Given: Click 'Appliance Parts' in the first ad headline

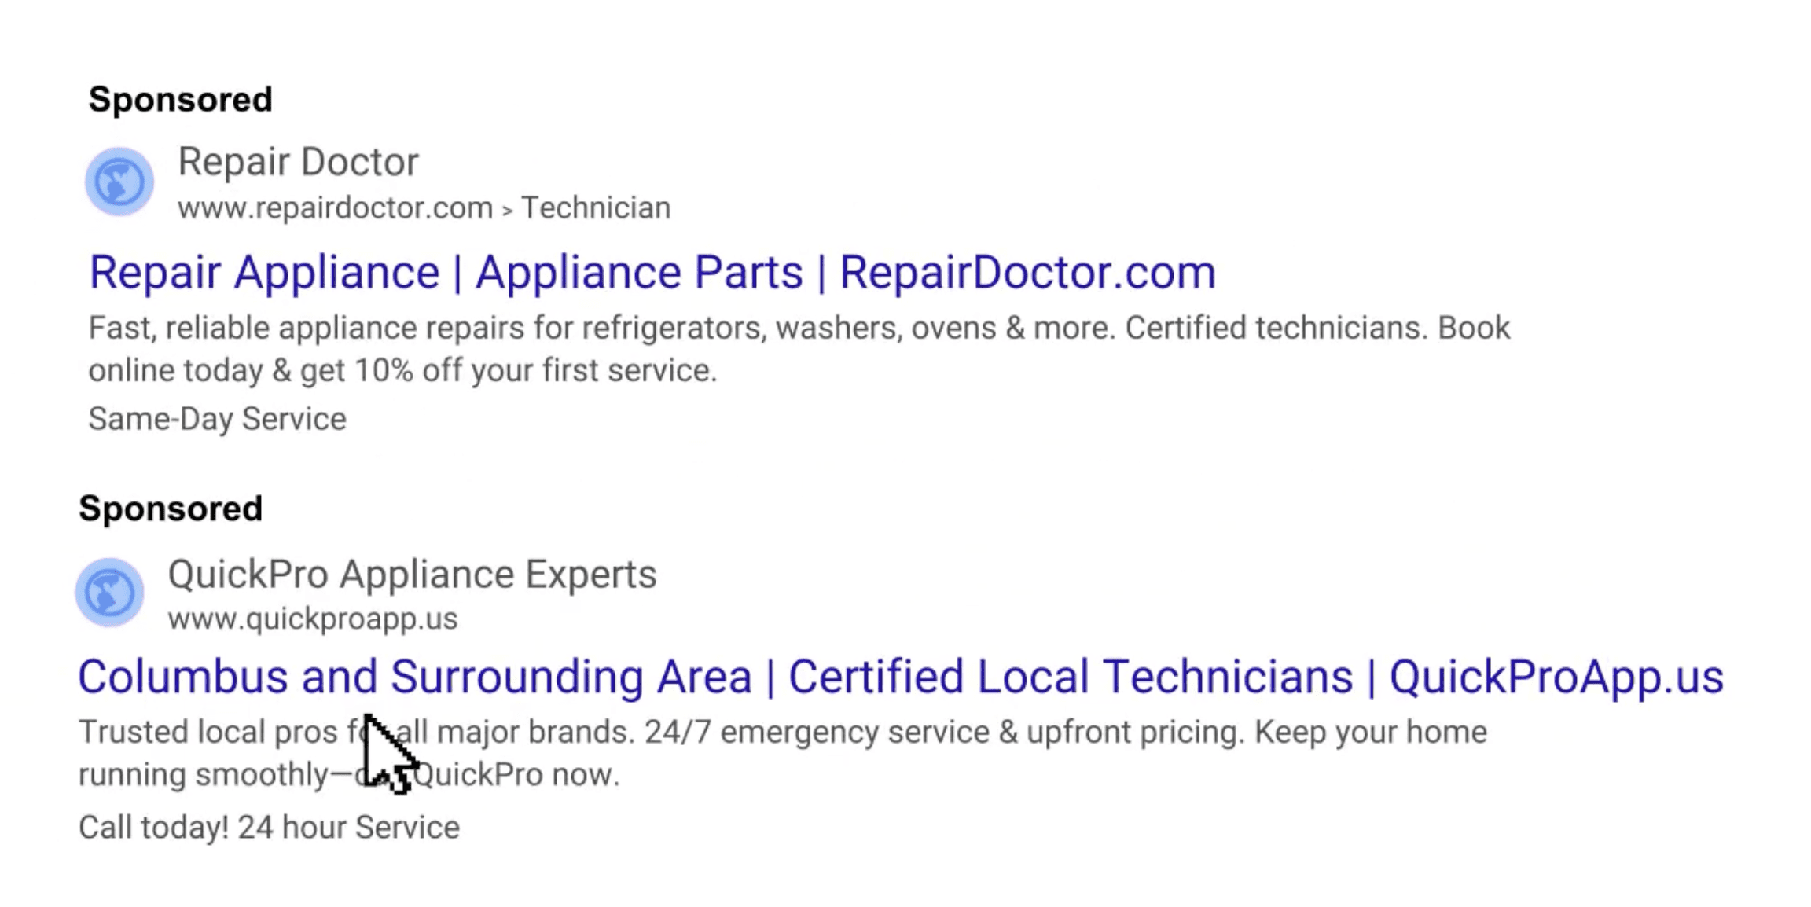Looking at the screenshot, I should (639, 273).
